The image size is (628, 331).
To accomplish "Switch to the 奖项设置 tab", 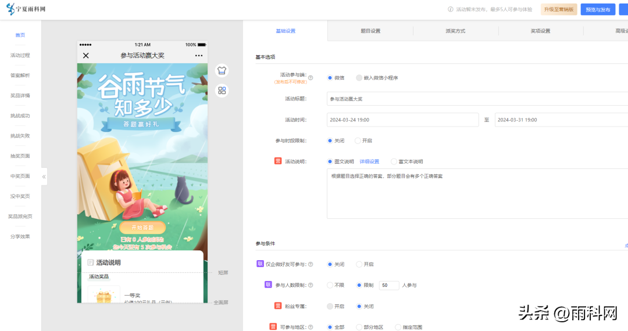I will [540, 31].
